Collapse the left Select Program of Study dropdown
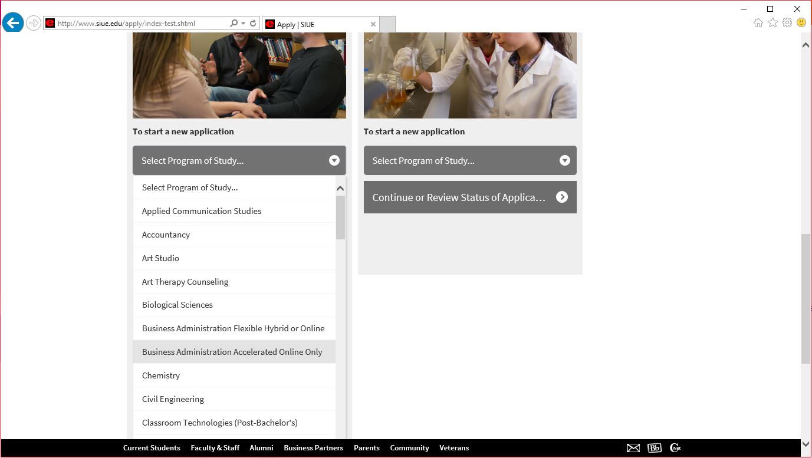Screen dimensions: 812x458 [x=239, y=160]
